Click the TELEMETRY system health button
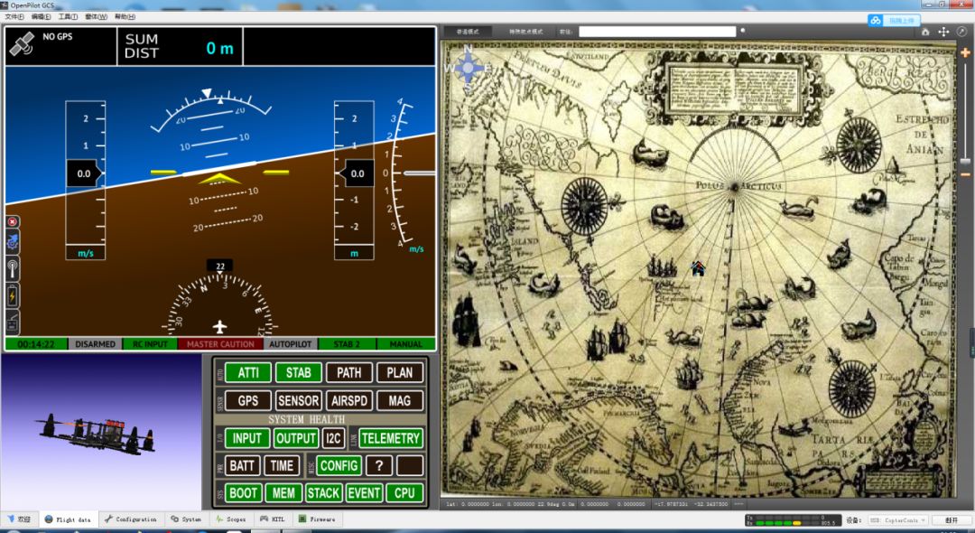This screenshot has height=533, width=975. click(391, 438)
